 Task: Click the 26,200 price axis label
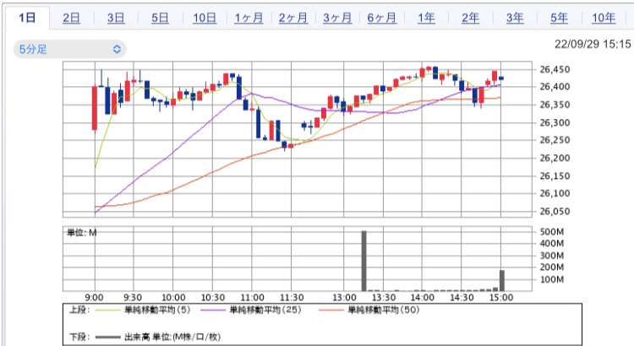(x=555, y=158)
